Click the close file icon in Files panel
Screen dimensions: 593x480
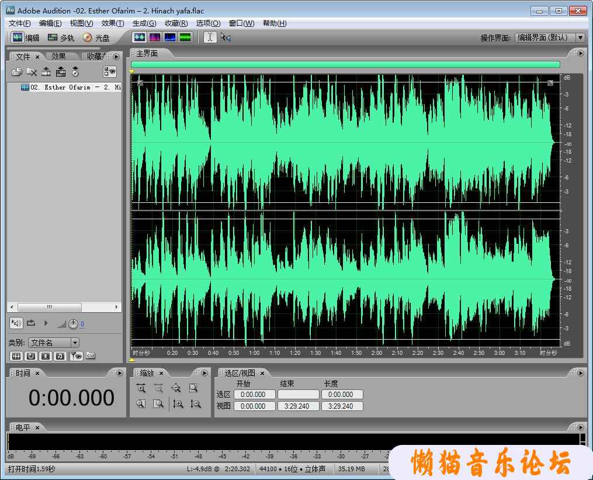(32, 71)
